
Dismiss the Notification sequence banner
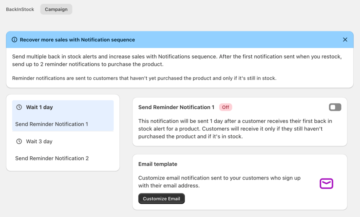click(345, 40)
